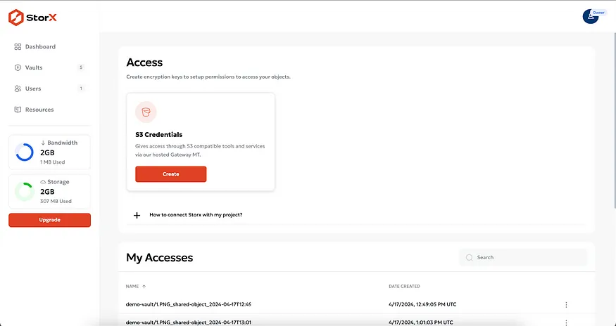This screenshot has width=616, height=326.
Task: Click the Storage usage ring indicator
Action: coord(25,191)
